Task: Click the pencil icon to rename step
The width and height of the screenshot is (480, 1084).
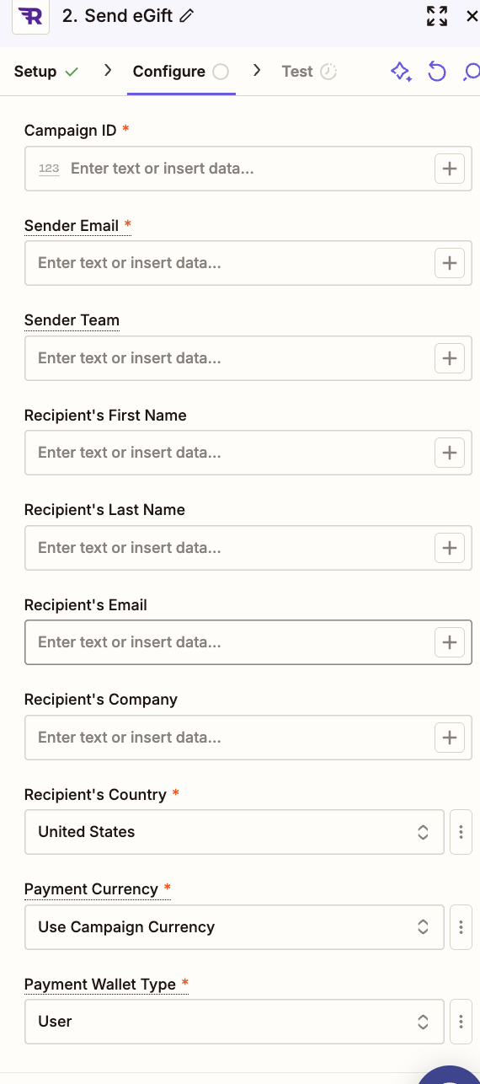Action: pos(187,16)
